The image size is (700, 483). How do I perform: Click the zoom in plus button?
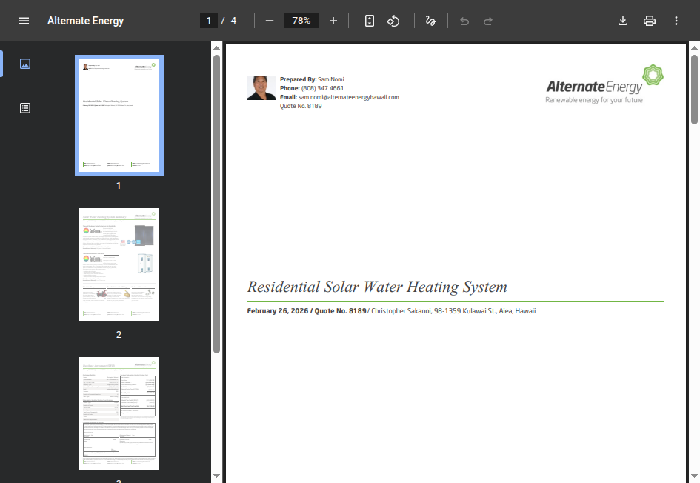(x=333, y=21)
